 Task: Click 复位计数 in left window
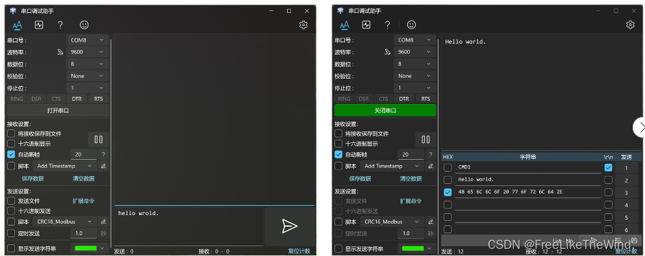299,251
